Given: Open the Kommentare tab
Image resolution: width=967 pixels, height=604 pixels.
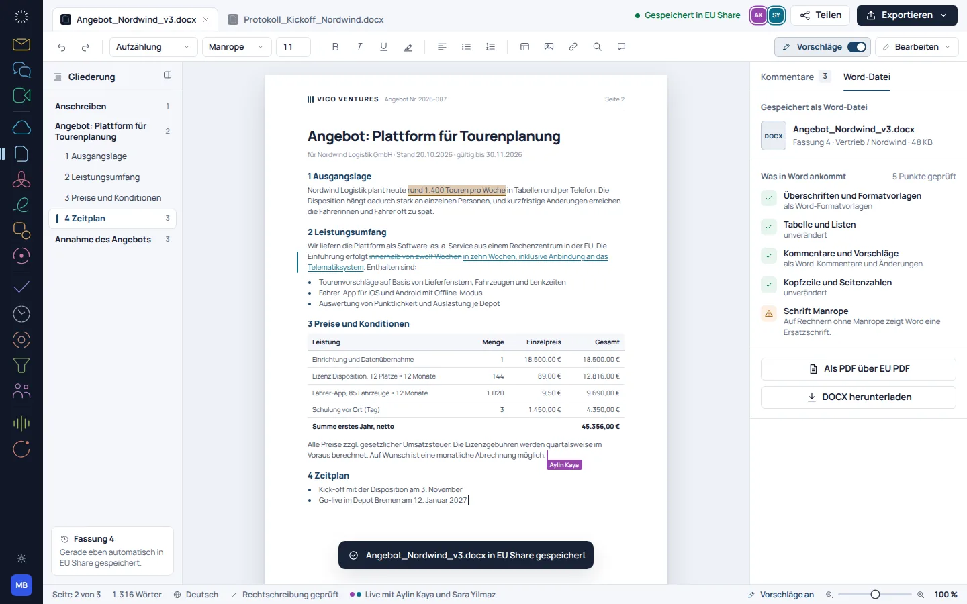Looking at the screenshot, I should [x=795, y=77].
